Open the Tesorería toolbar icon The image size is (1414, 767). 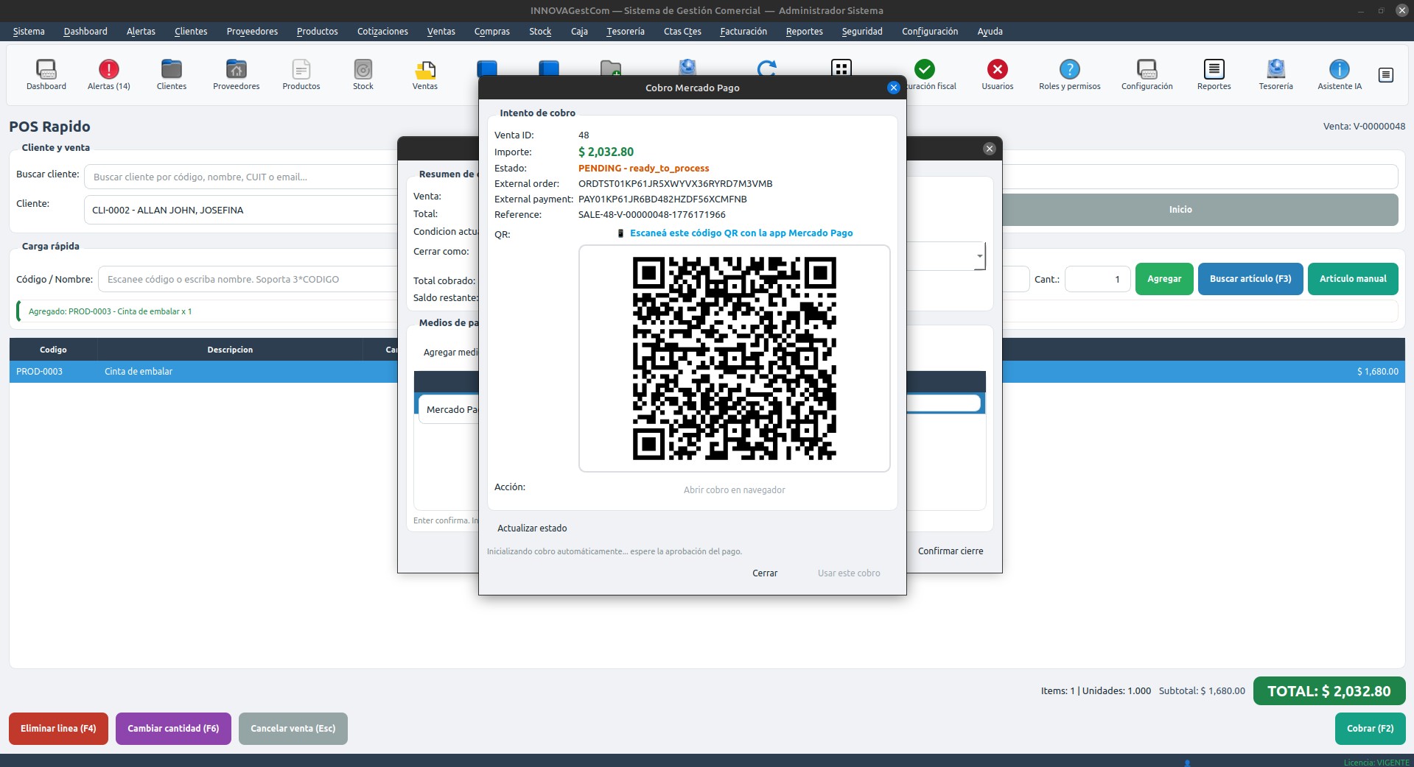pyautogui.click(x=1275, y=74)
